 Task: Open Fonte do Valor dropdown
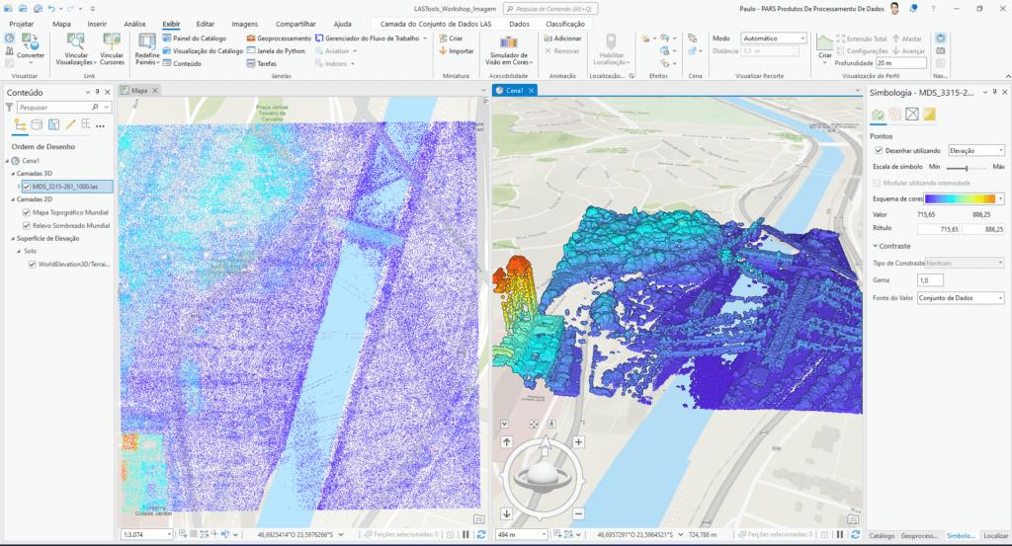tap(960, 298)
